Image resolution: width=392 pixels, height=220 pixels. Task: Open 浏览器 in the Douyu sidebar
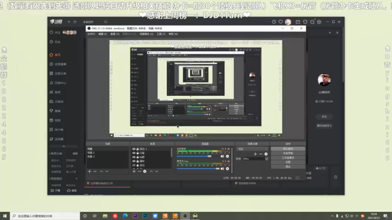pos(56,139)
